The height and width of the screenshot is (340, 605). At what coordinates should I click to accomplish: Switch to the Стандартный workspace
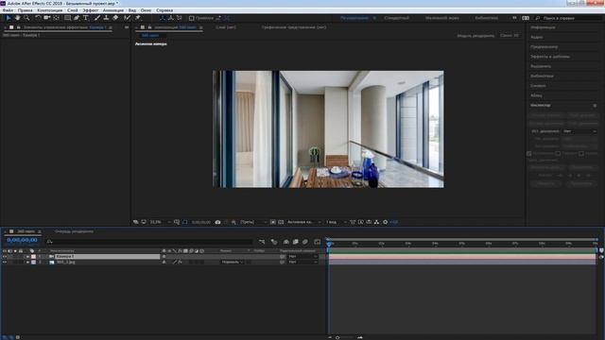coord(397,18)
